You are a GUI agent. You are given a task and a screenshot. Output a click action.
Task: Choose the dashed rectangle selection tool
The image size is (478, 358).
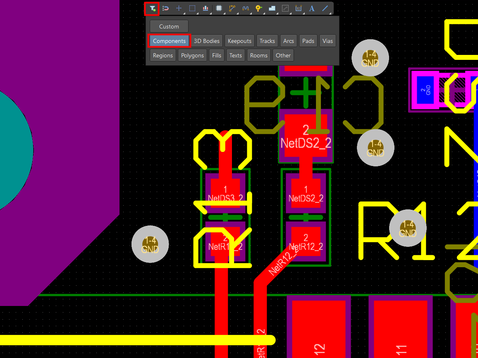coord(192,8)
